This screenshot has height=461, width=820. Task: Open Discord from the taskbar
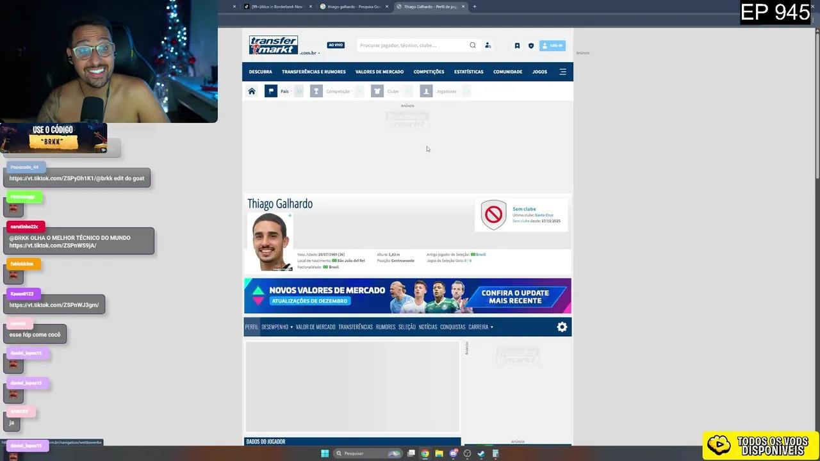click(454, 453)
